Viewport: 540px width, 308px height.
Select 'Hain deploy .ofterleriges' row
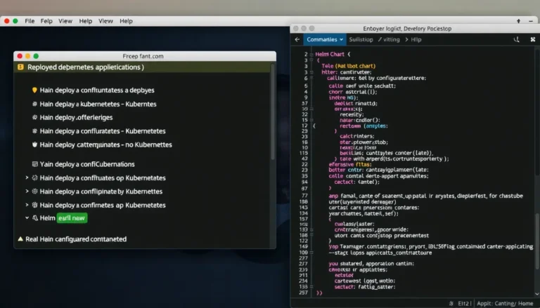pos(76,117)
